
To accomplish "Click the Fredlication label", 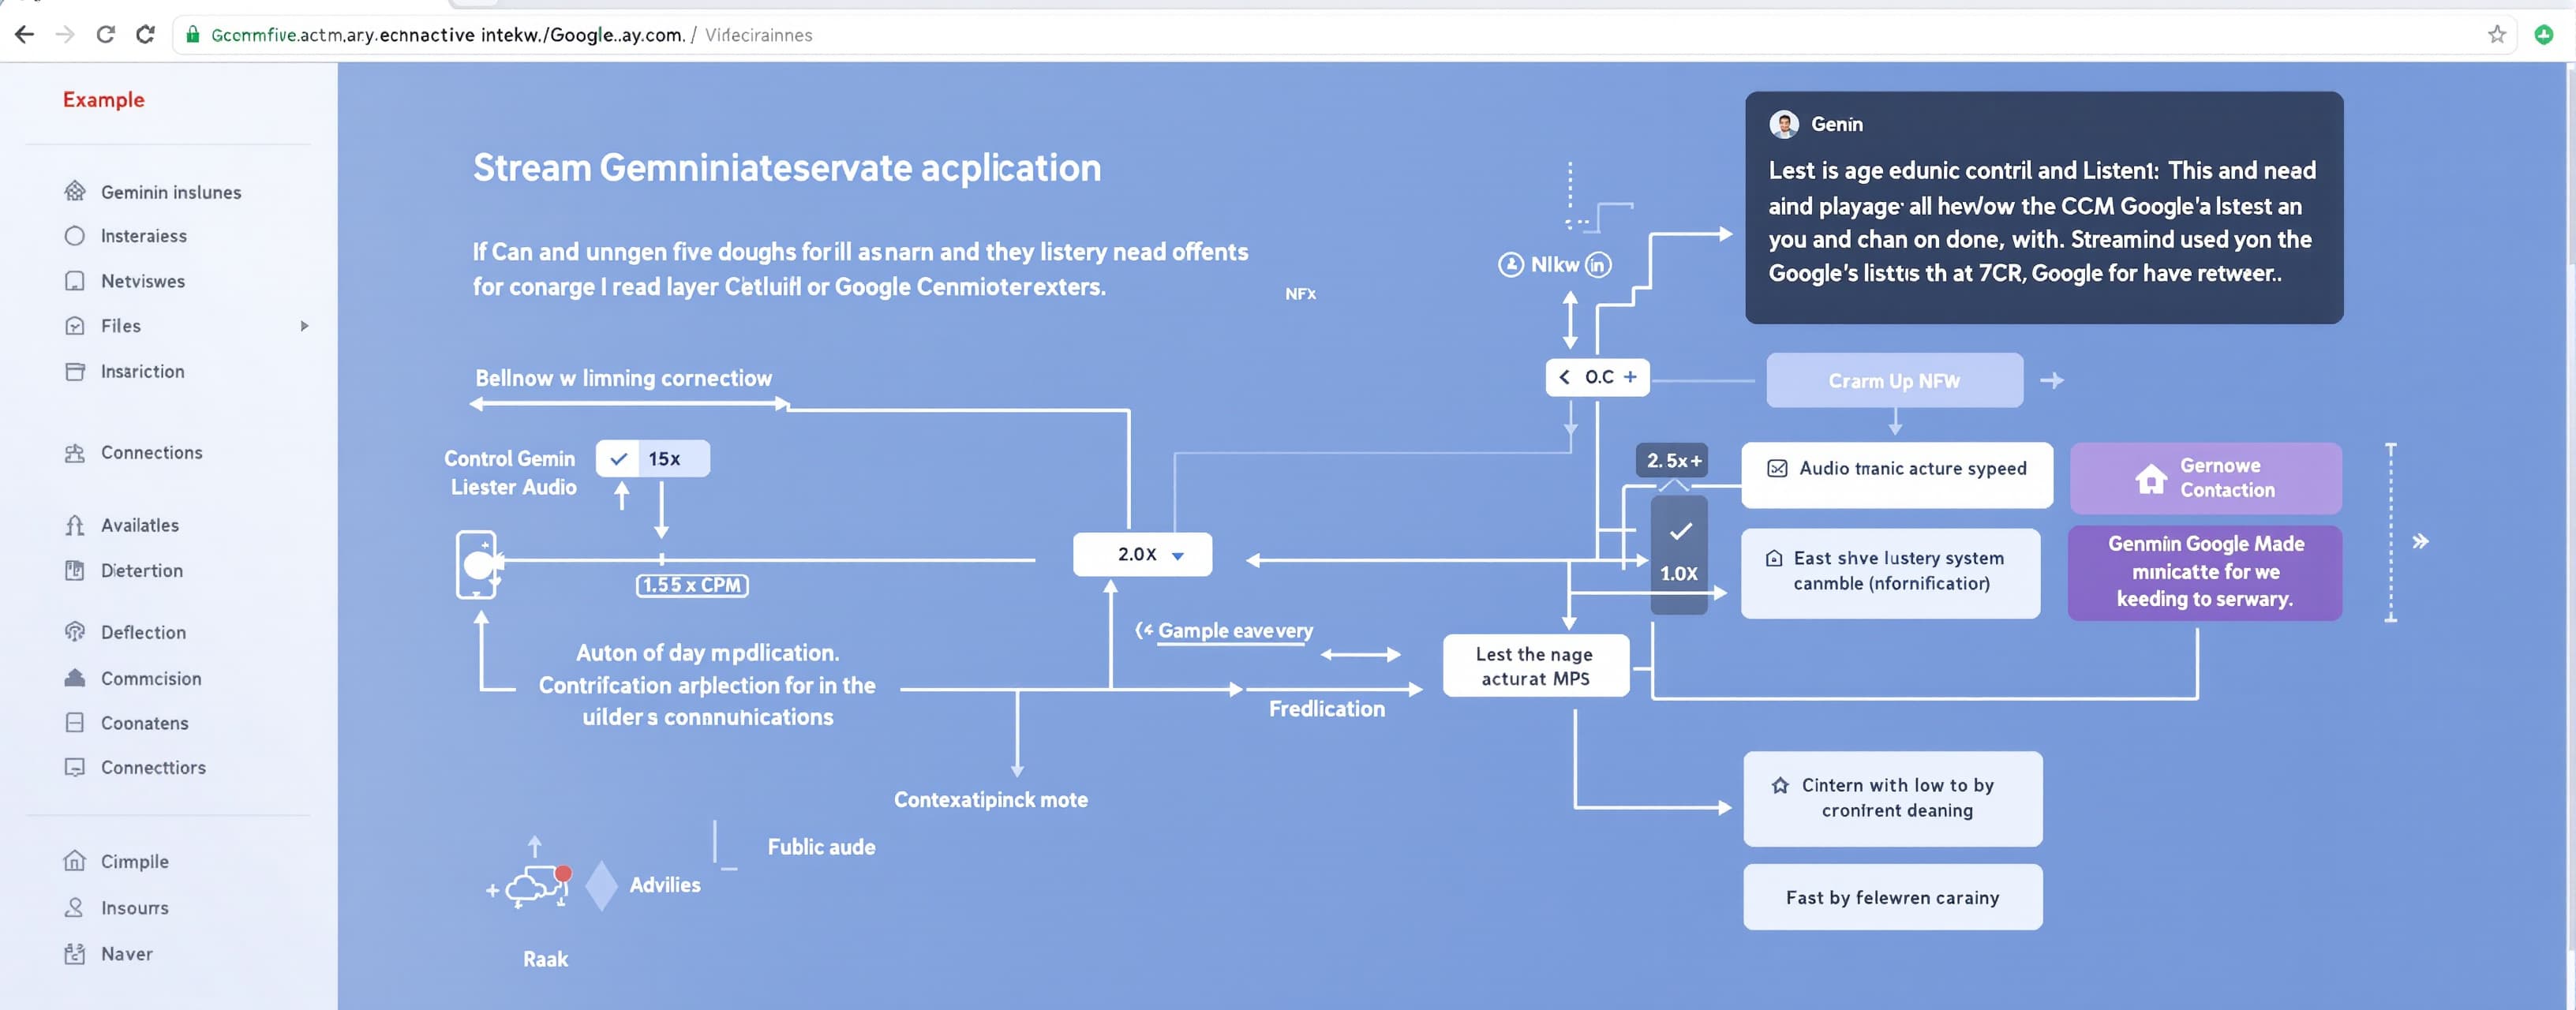I will (x=1327, y=709).
